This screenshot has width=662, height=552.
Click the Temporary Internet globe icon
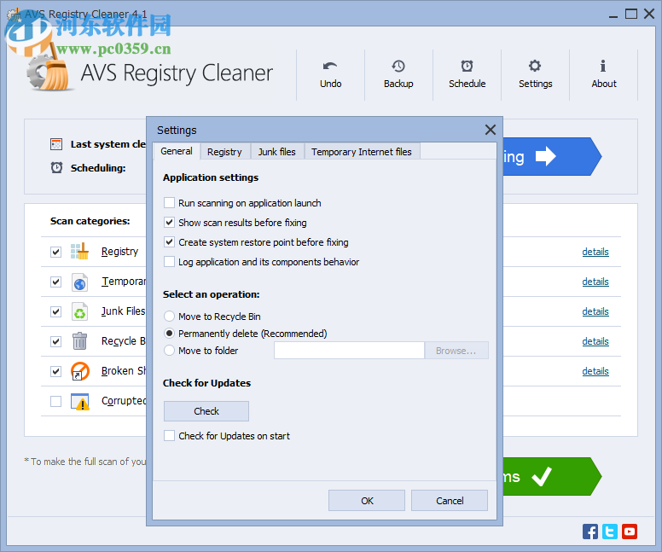79,282
